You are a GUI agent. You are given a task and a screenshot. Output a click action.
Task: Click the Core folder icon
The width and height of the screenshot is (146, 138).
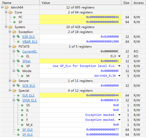click(11, 12)
